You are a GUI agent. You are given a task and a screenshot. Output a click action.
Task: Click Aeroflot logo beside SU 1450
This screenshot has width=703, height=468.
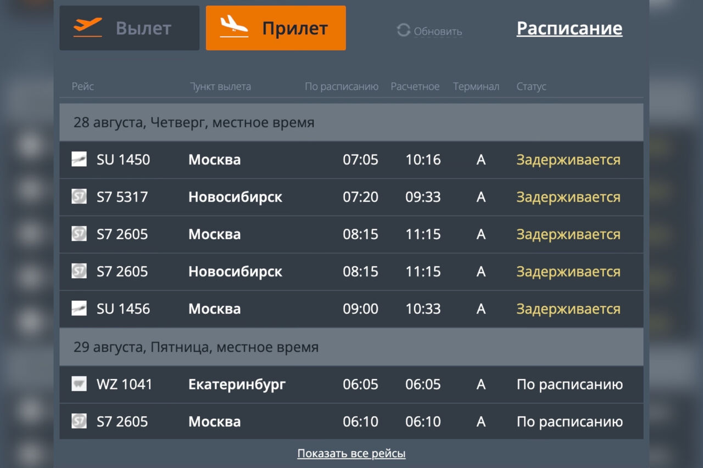click(x=79, y=160)
